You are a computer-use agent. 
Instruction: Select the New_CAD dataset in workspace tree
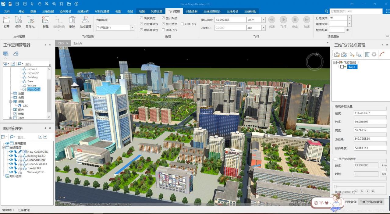34,89
